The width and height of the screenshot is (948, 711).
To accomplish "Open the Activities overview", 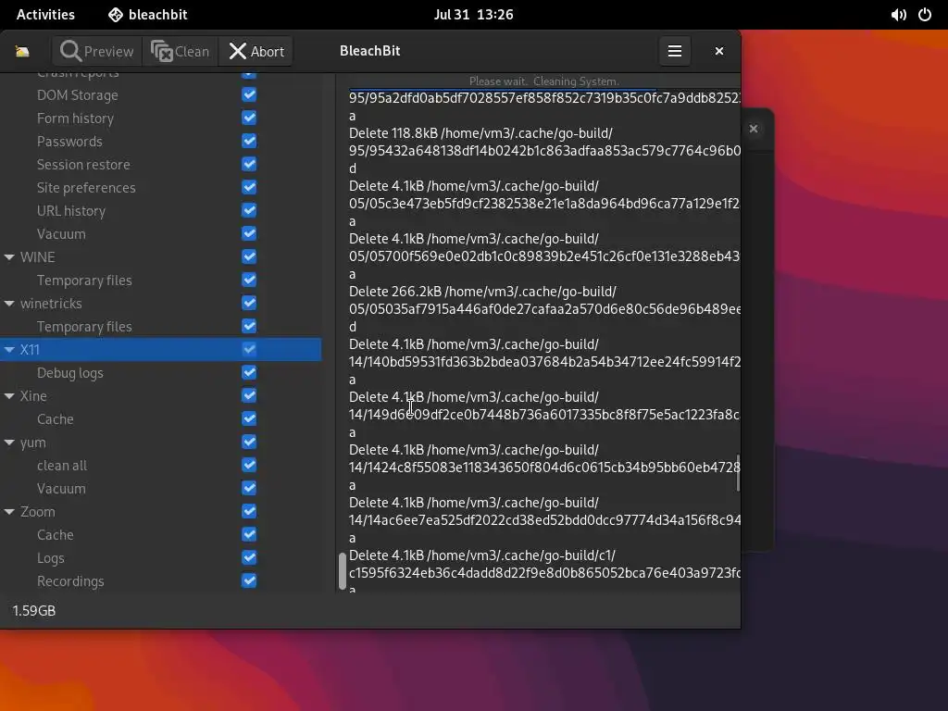I will coord(45,15).
